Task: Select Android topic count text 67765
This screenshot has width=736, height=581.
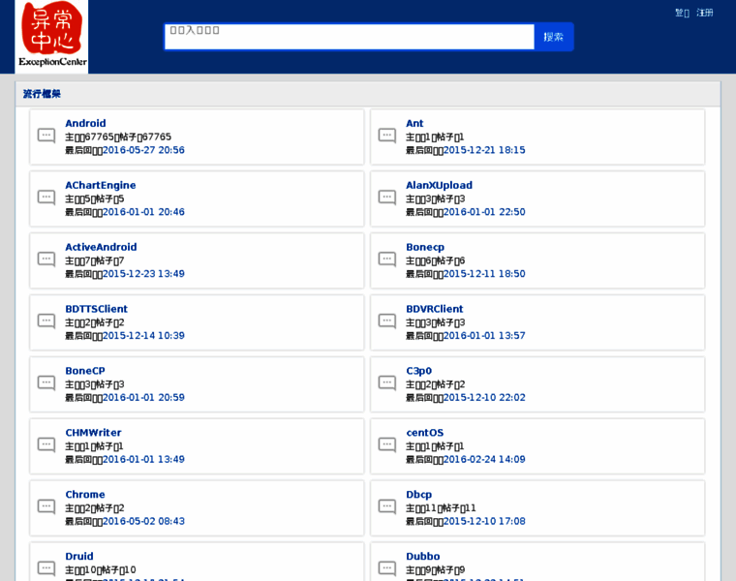Action: pyautogui.click(x=100, y=138)
